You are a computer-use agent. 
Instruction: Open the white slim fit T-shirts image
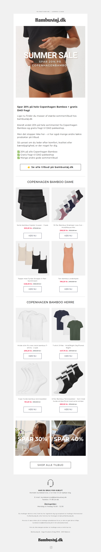(x=33, y=325)
